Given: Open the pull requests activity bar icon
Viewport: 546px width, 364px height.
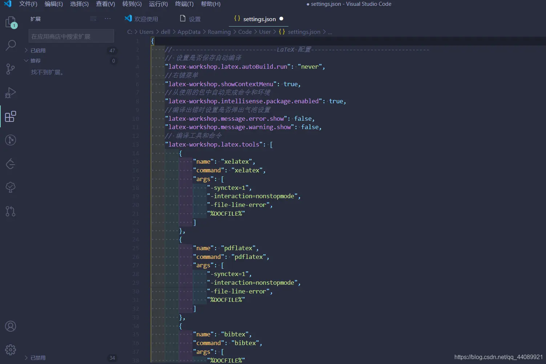Looking at the screenshot, I should pos(11,211).
